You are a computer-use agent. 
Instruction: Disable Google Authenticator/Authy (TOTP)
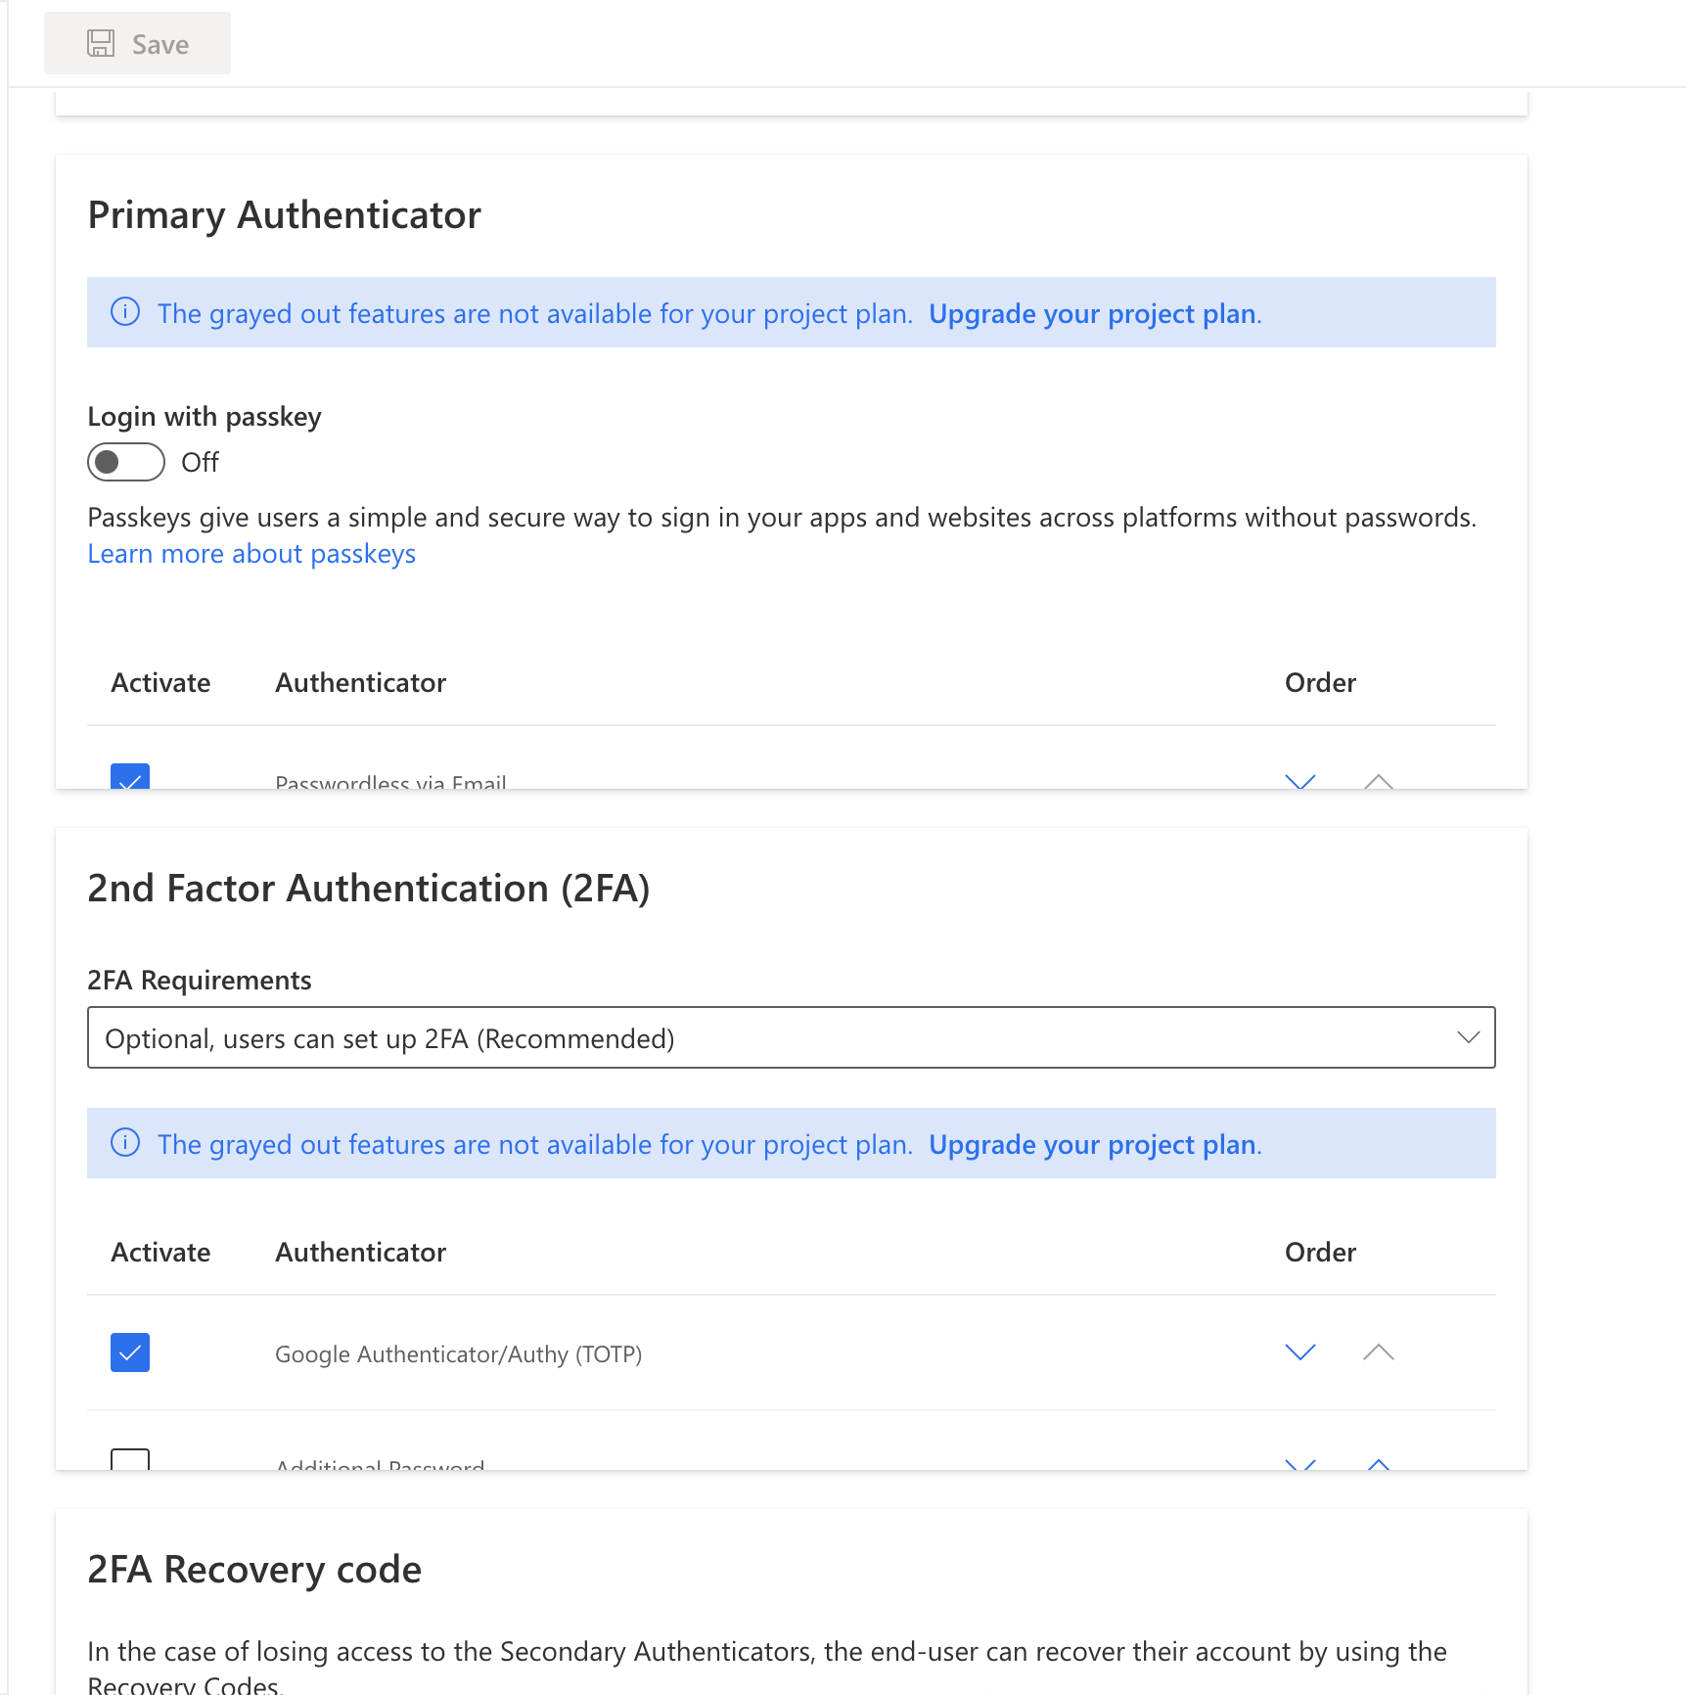[x=129, y=1352]
